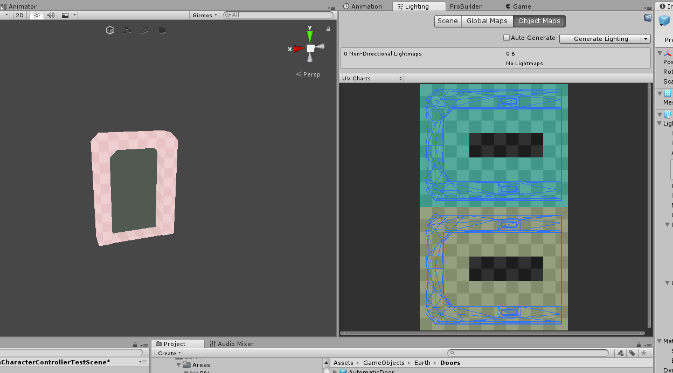Viewport: 673px width, 373px height.
Task: Toggle 2D view mode in the Scene view
Action: [x=19, y=15]
